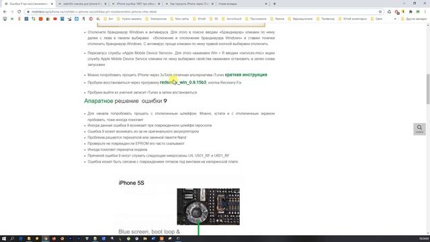Click the Chrome icon on the taskbar

point(46,239)
